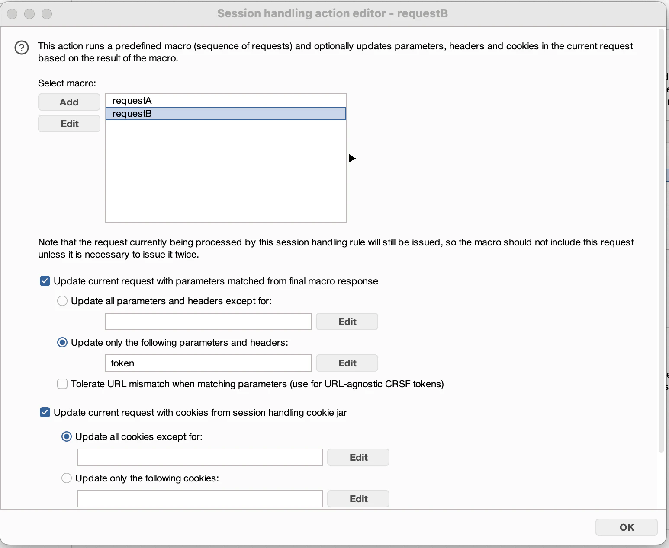The height and width of the screenshot is (548, 669).
Task: Toggle update parameters from final macro response
Action: pos(45,281)
